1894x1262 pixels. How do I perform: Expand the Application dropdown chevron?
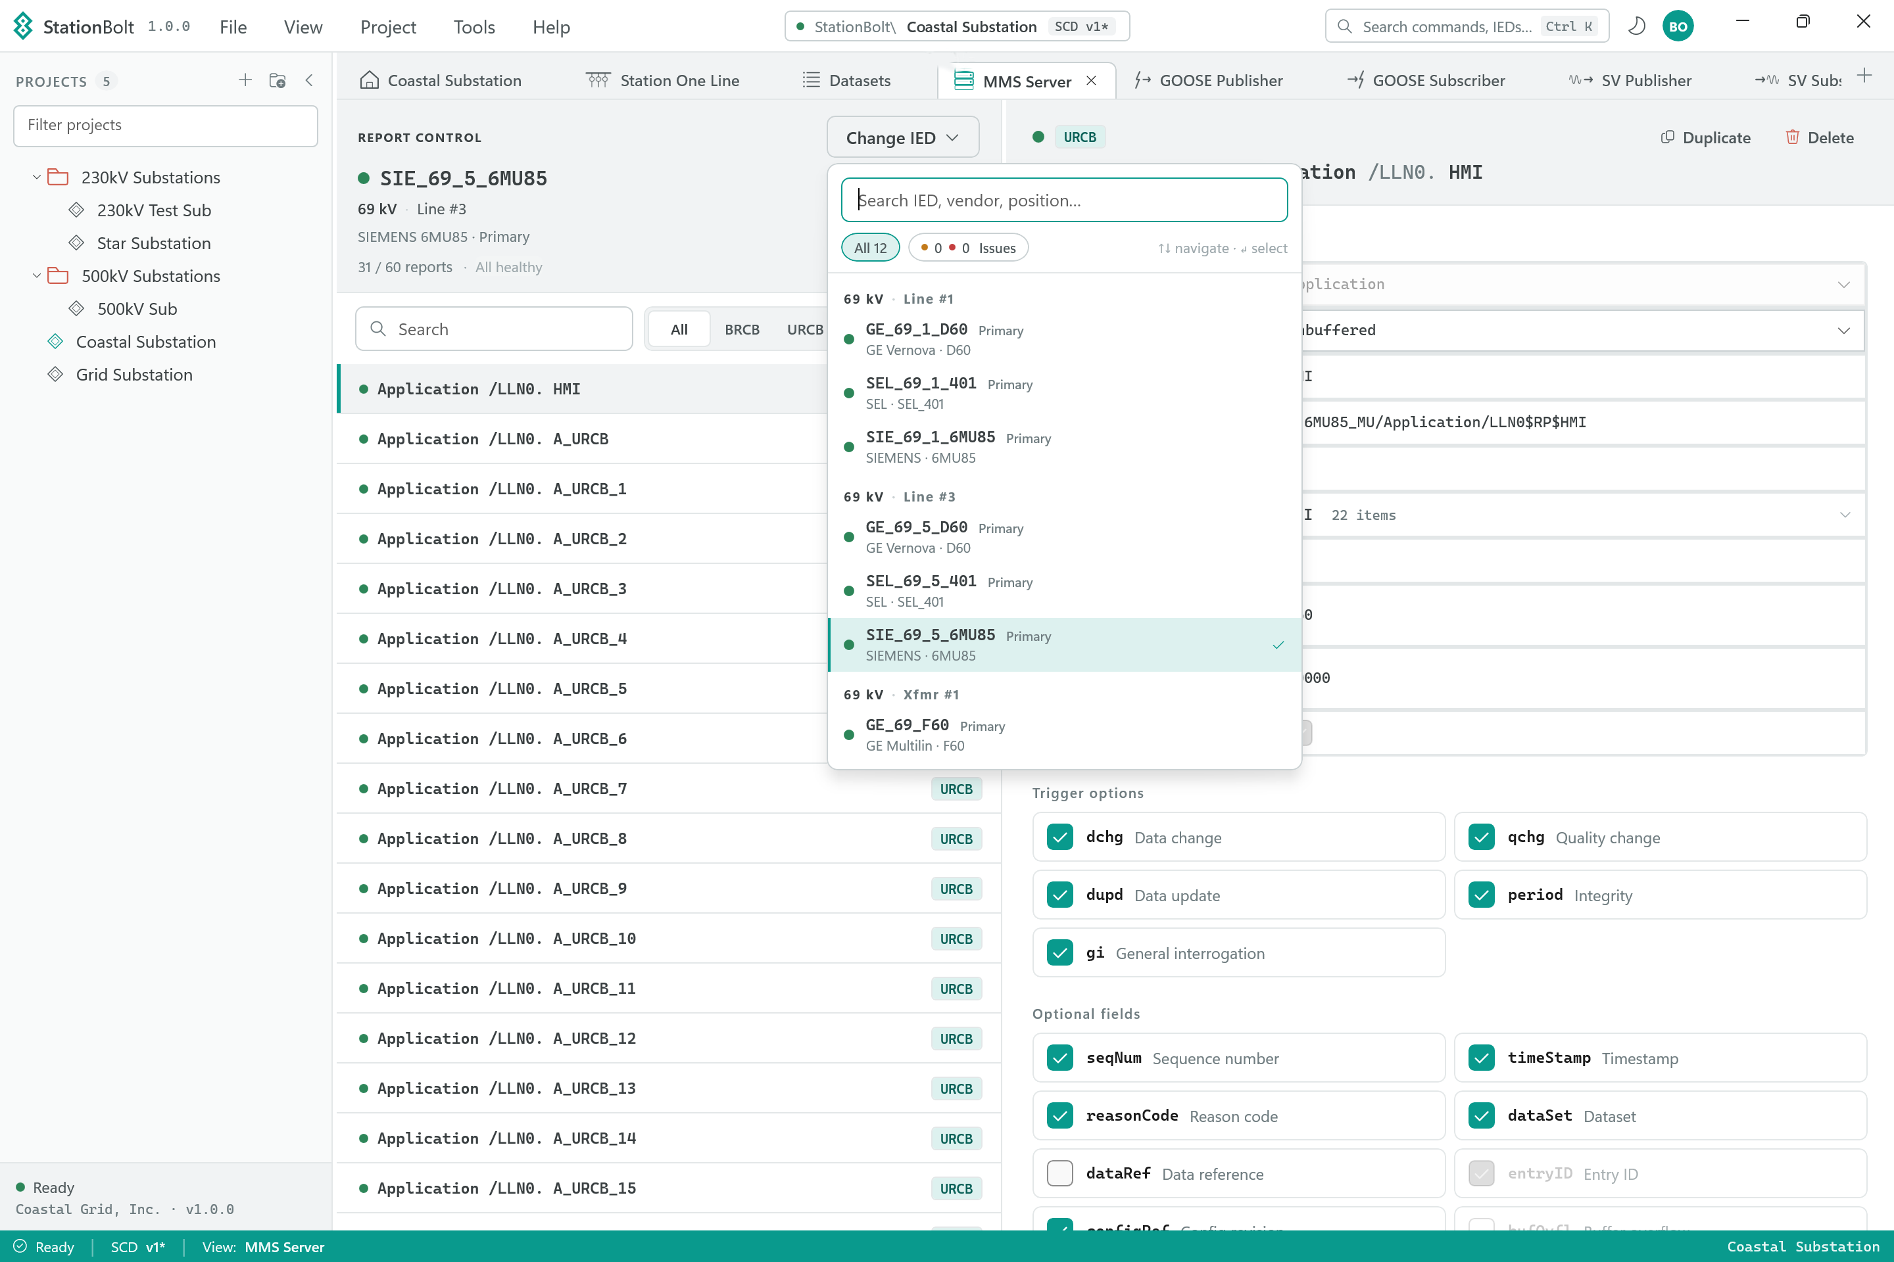click(x=1844, y=284)
